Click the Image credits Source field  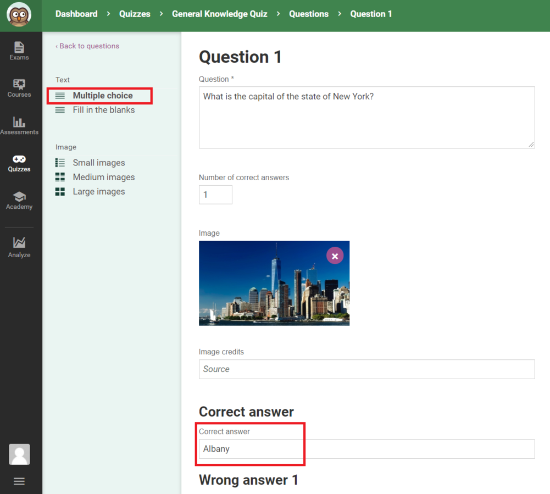click(366, 369)
